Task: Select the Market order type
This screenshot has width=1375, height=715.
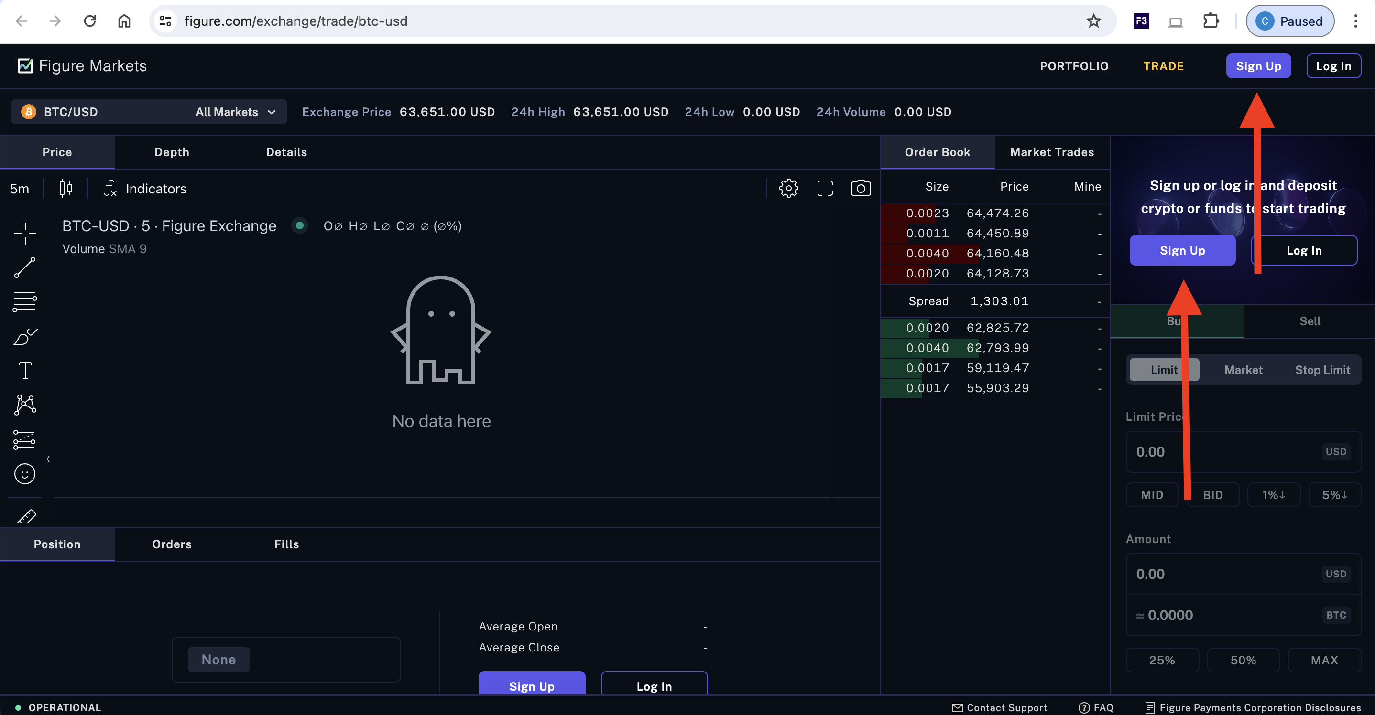Action: (1243, 370)
